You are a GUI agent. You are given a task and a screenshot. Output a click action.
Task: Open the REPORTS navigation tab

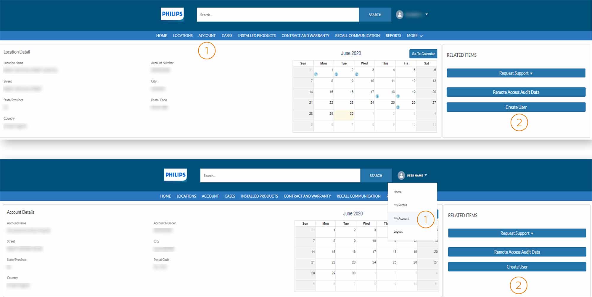(x=393, y=36)
